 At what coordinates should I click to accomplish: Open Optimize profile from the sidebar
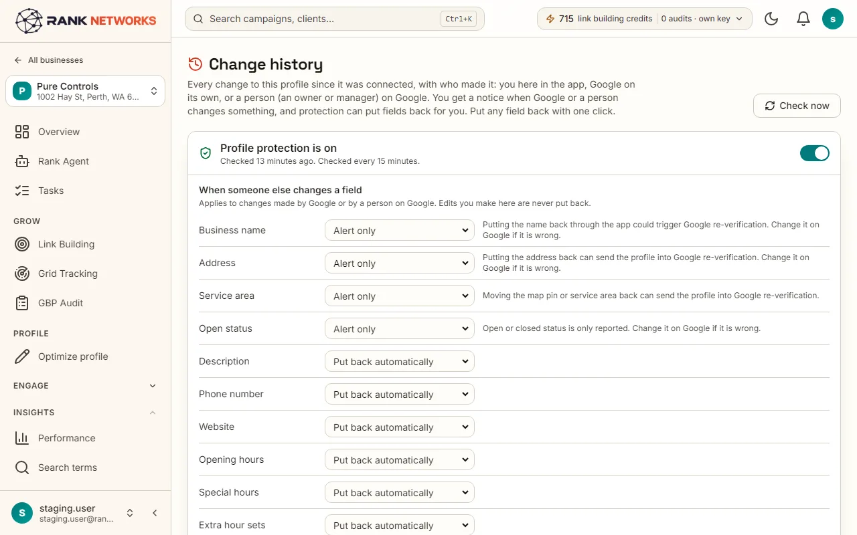(x=86, y=356)
